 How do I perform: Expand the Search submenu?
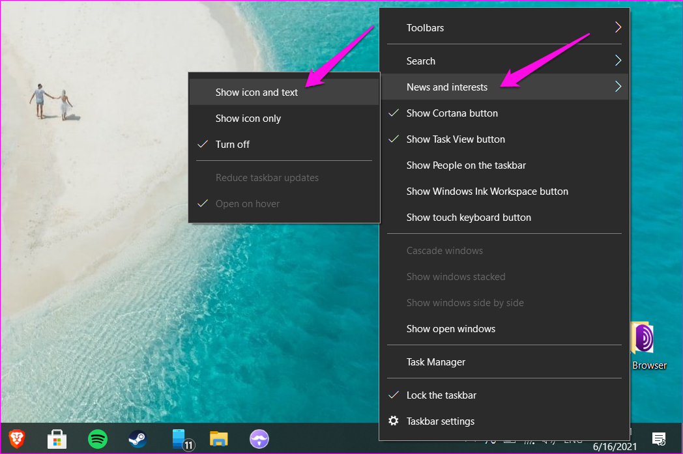tap(421, 61)
